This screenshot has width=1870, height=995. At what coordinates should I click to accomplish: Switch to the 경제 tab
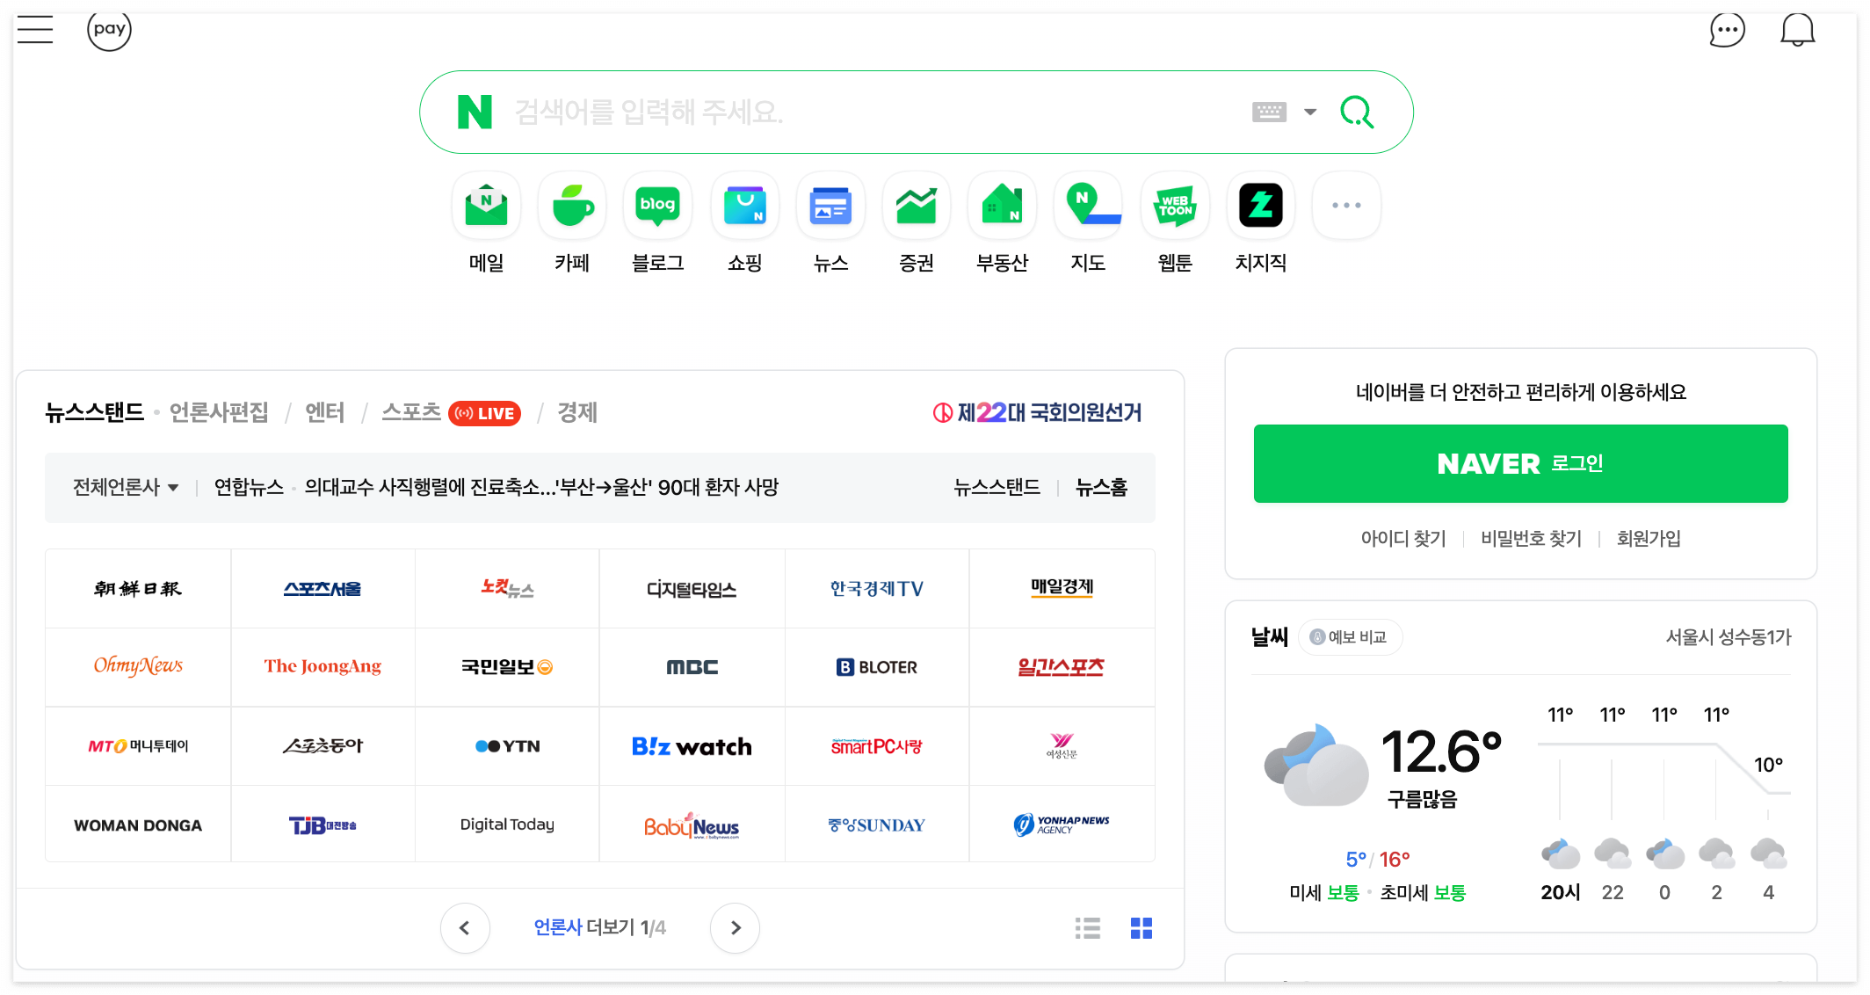tap(576, 412)
